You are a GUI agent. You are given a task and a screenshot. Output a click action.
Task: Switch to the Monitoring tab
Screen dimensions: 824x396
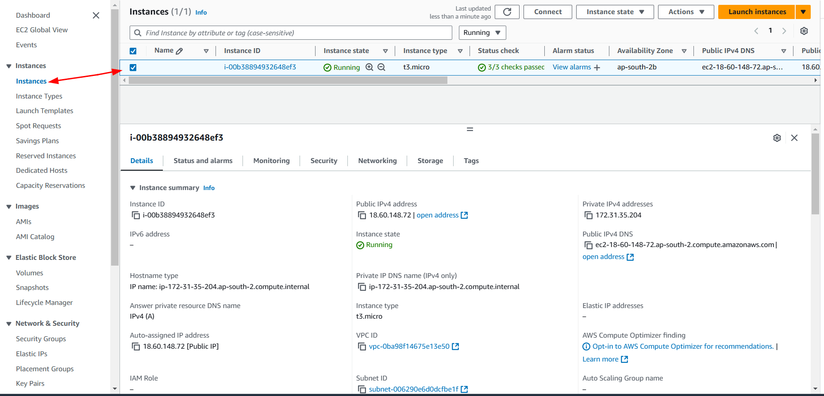click(271, 161)
